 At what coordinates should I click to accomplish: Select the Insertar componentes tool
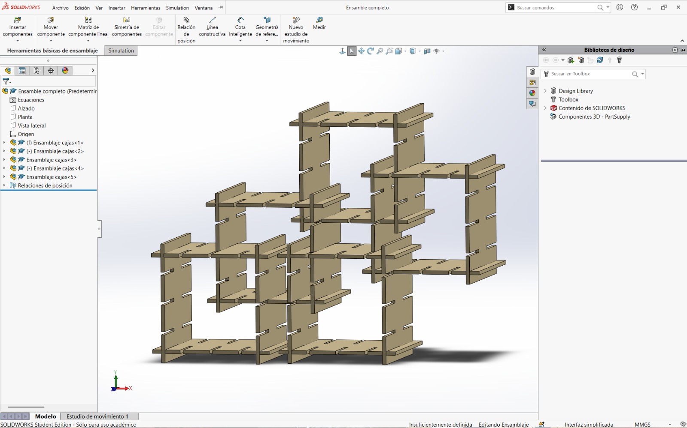(x=17, y=27)
